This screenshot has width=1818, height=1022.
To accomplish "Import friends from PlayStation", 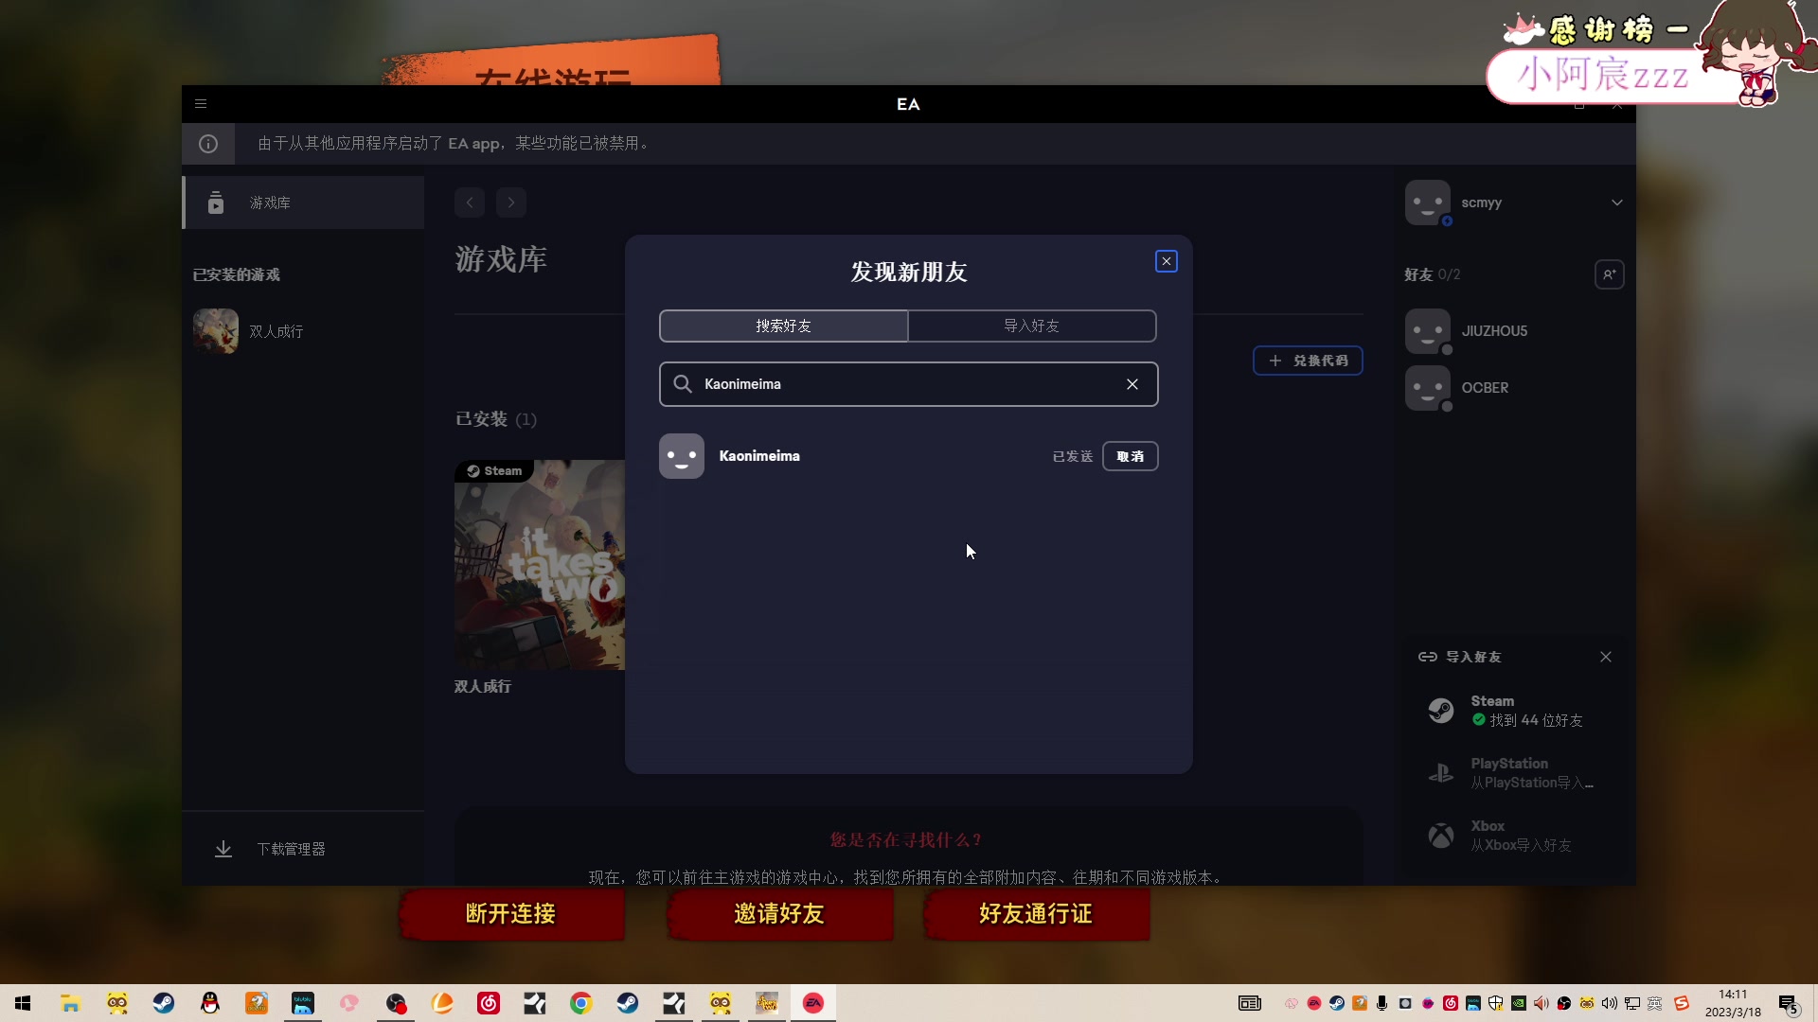I will tap(1515, 773).
